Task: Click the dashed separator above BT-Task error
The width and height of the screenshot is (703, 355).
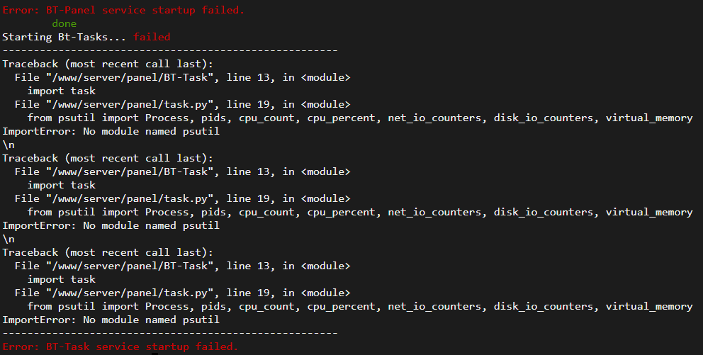Action: coord(170,333)
